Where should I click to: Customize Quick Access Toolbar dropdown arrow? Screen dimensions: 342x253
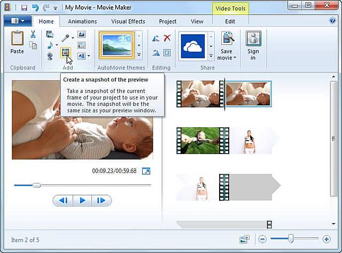point(56,9)
